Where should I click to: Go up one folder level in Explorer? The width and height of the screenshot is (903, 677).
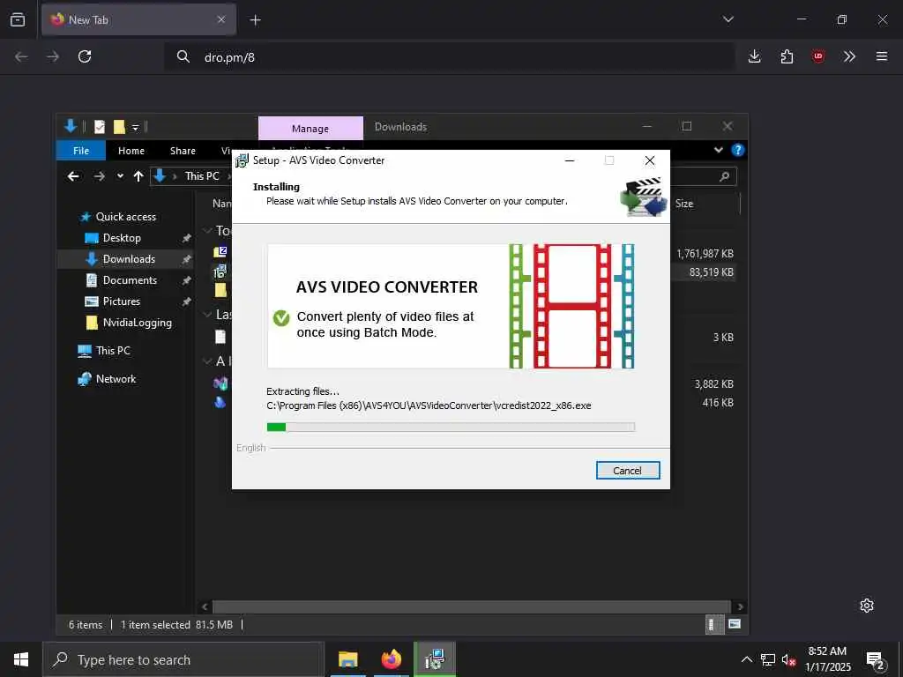point(138,176)
